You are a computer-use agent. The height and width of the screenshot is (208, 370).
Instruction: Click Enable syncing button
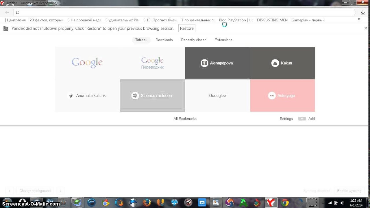349,191
